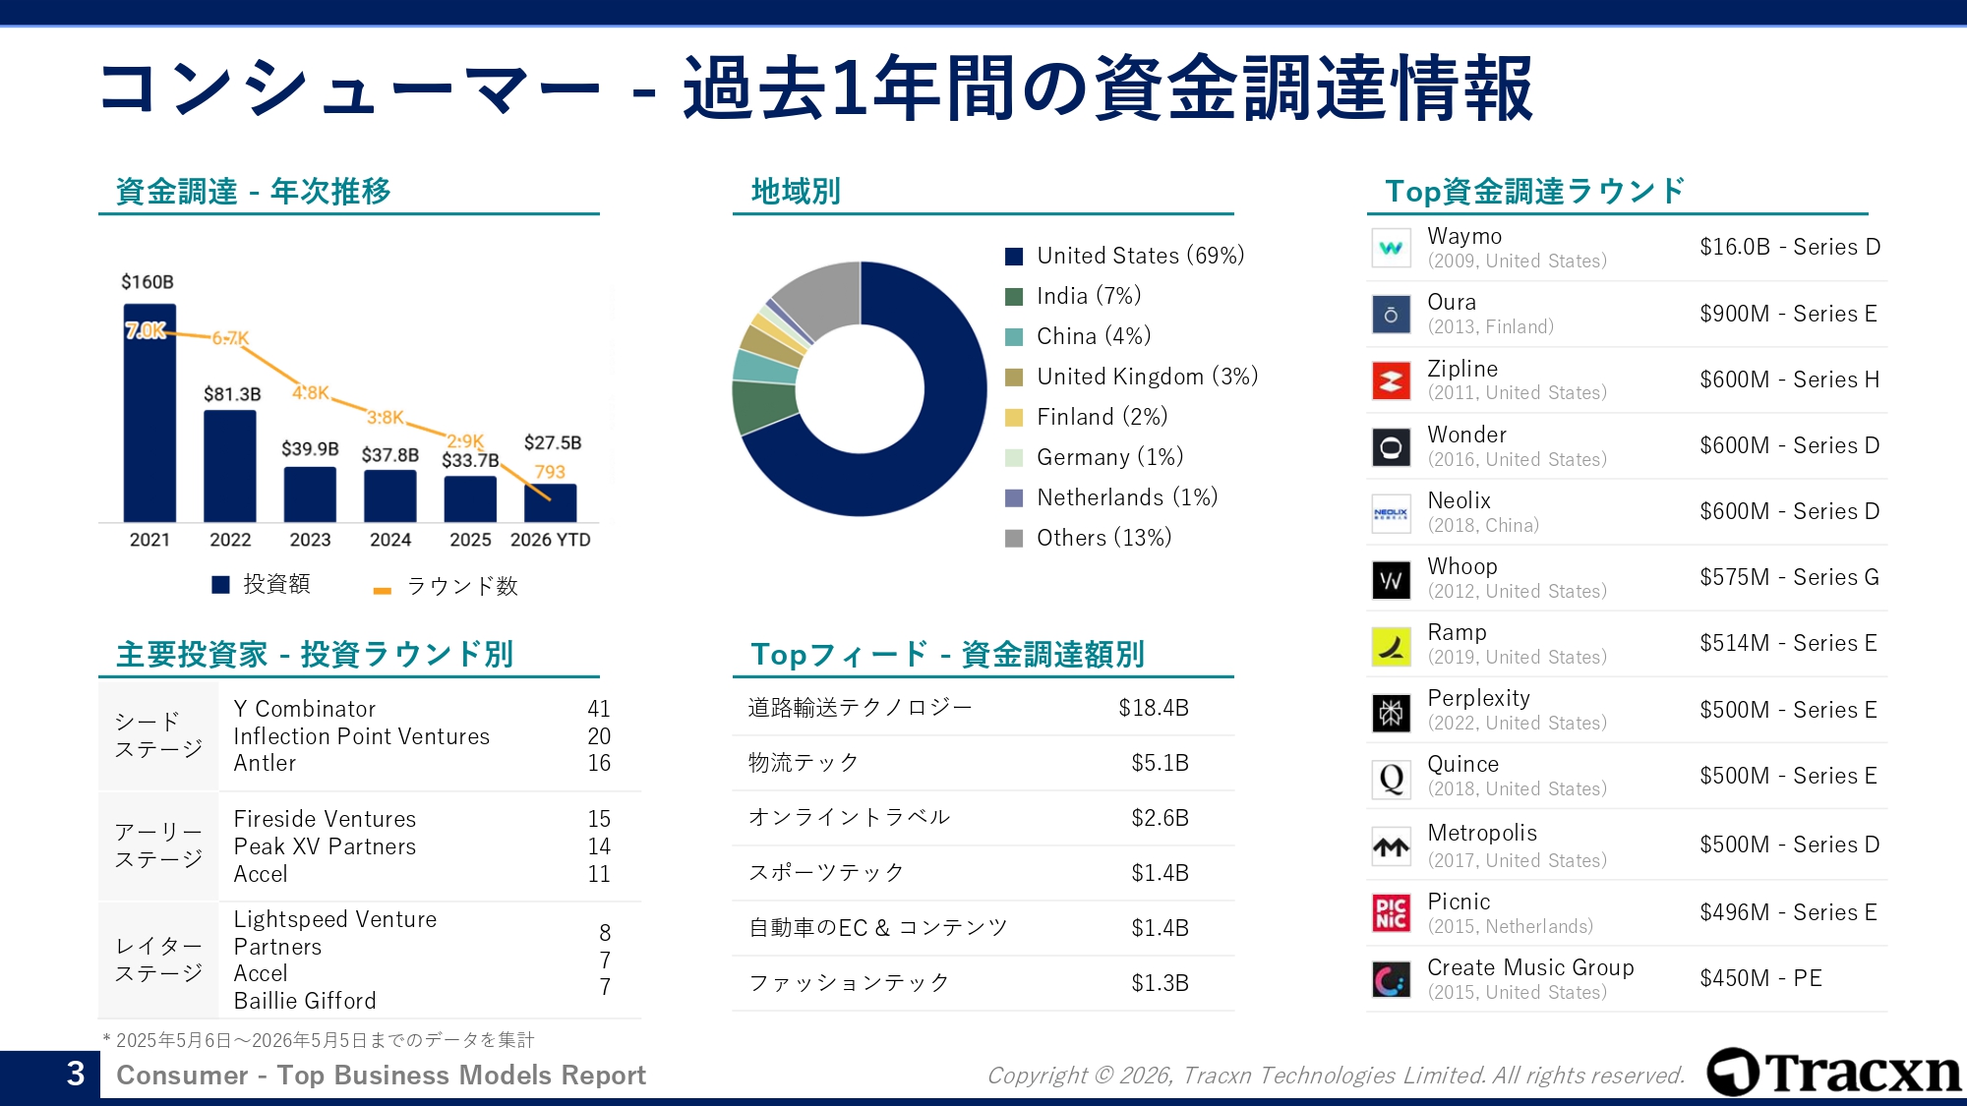Click the Top資金調達ラウンド heading
Screen dimensions: 1967x1106
coord(1535,191)
